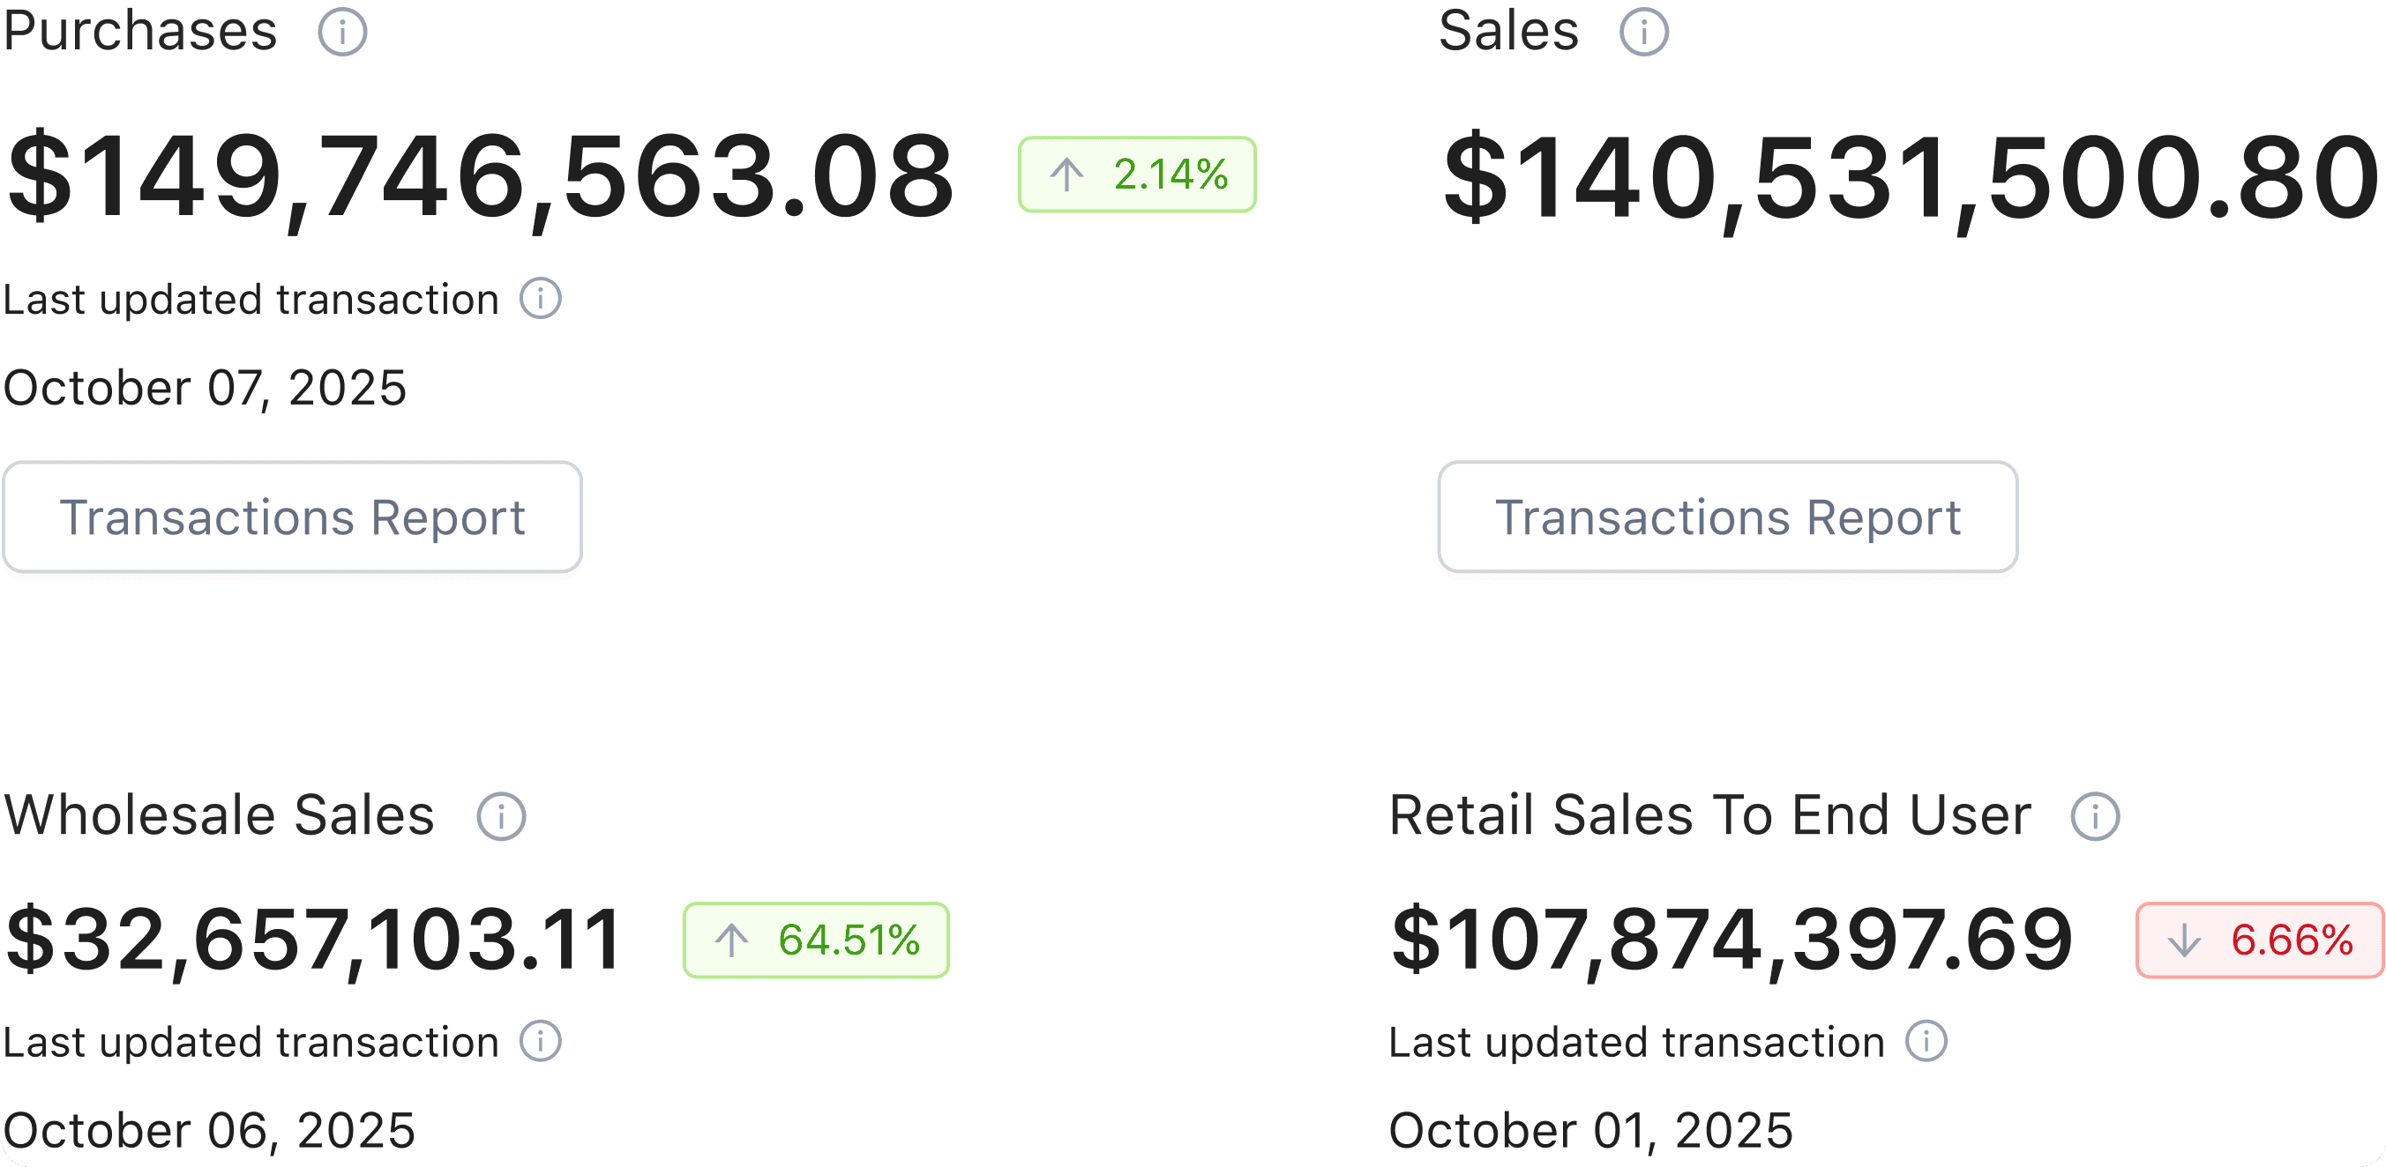Click Retail Sales To End User info icon

tap(2095, 816)
